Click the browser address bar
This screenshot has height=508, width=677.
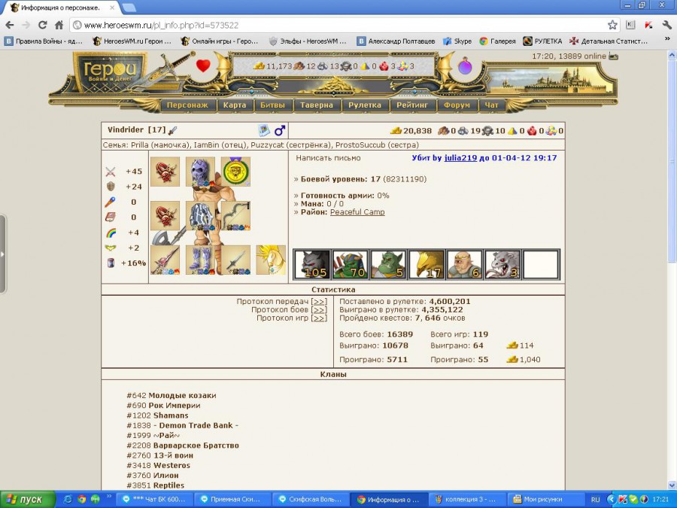tap(338, 25)
